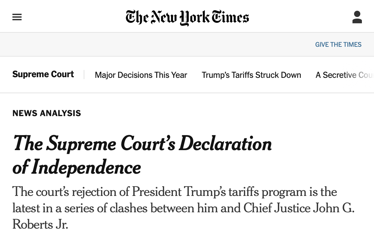Open the Supreme Court section heading

[x=43, y=75]
